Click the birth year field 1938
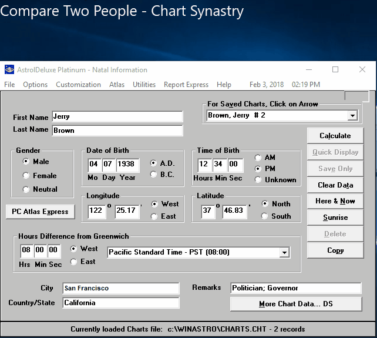Image resolution: width=377 pixels, height=338 pixels. [127, 165]
